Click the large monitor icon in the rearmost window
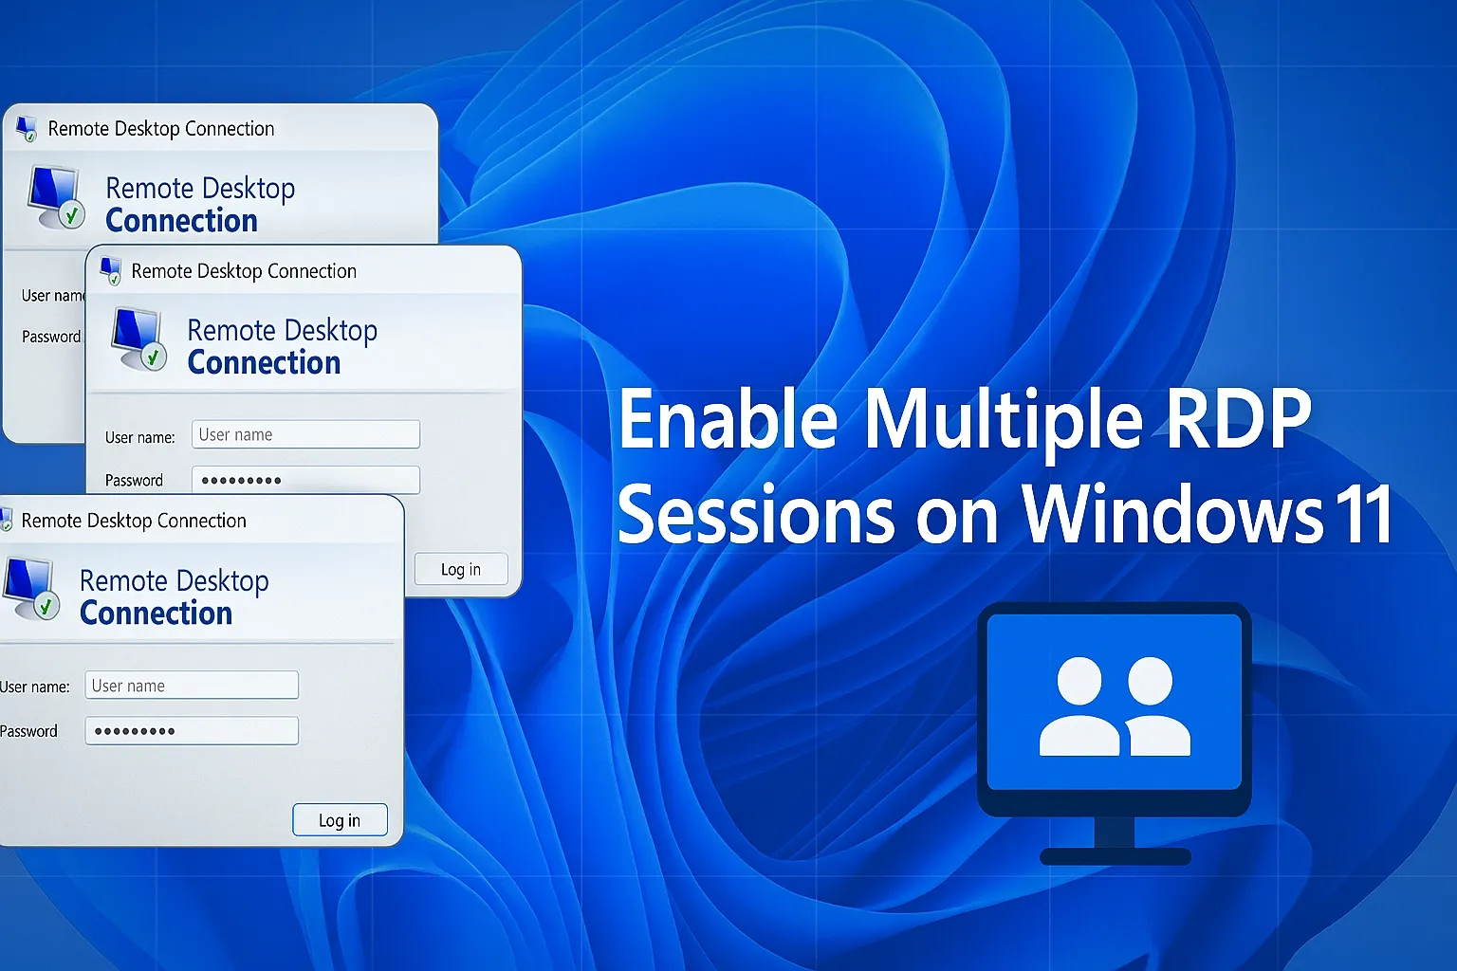The image size is (1457, 971). [x=56, y=197]
